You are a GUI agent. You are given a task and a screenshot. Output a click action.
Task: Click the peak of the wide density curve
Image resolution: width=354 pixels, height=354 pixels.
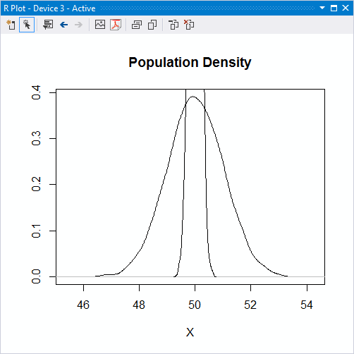[x=193, y=97]
